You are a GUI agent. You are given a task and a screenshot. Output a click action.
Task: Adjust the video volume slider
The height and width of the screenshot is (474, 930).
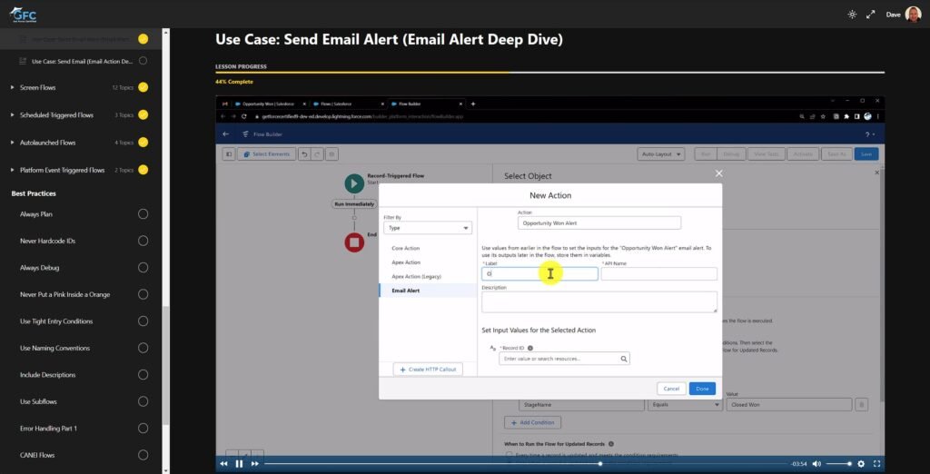pos(838,464)
